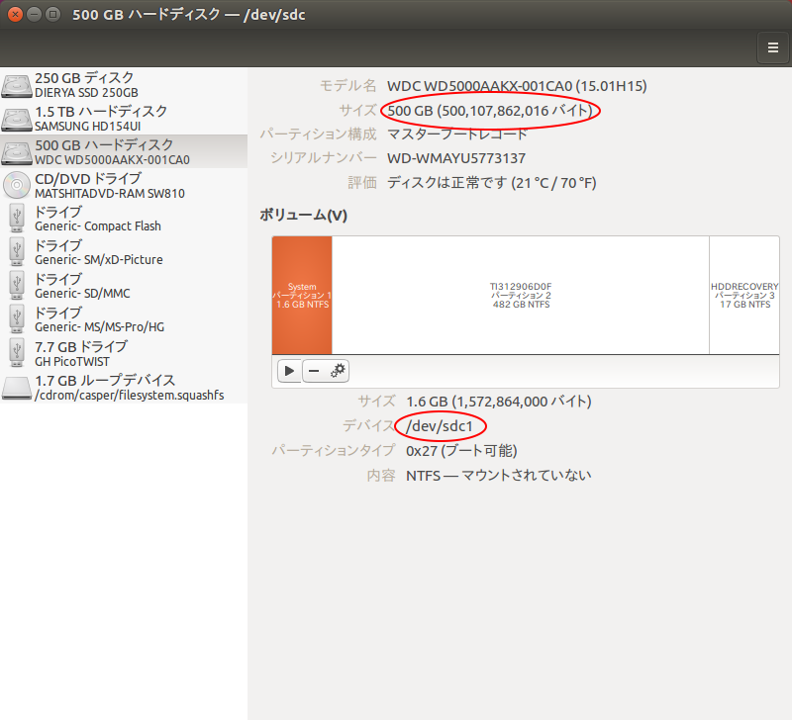Maximize the disks window
Viewport: 792px width, 720px height.
tap(52, 14)
